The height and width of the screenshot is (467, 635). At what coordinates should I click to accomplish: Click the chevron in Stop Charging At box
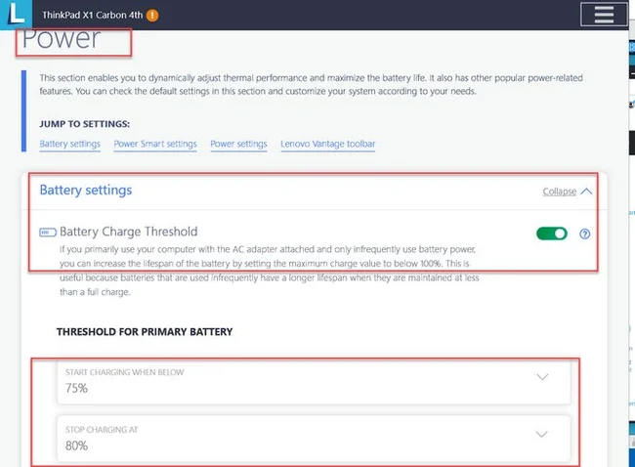pyautogui.click(x=542, y=434)
